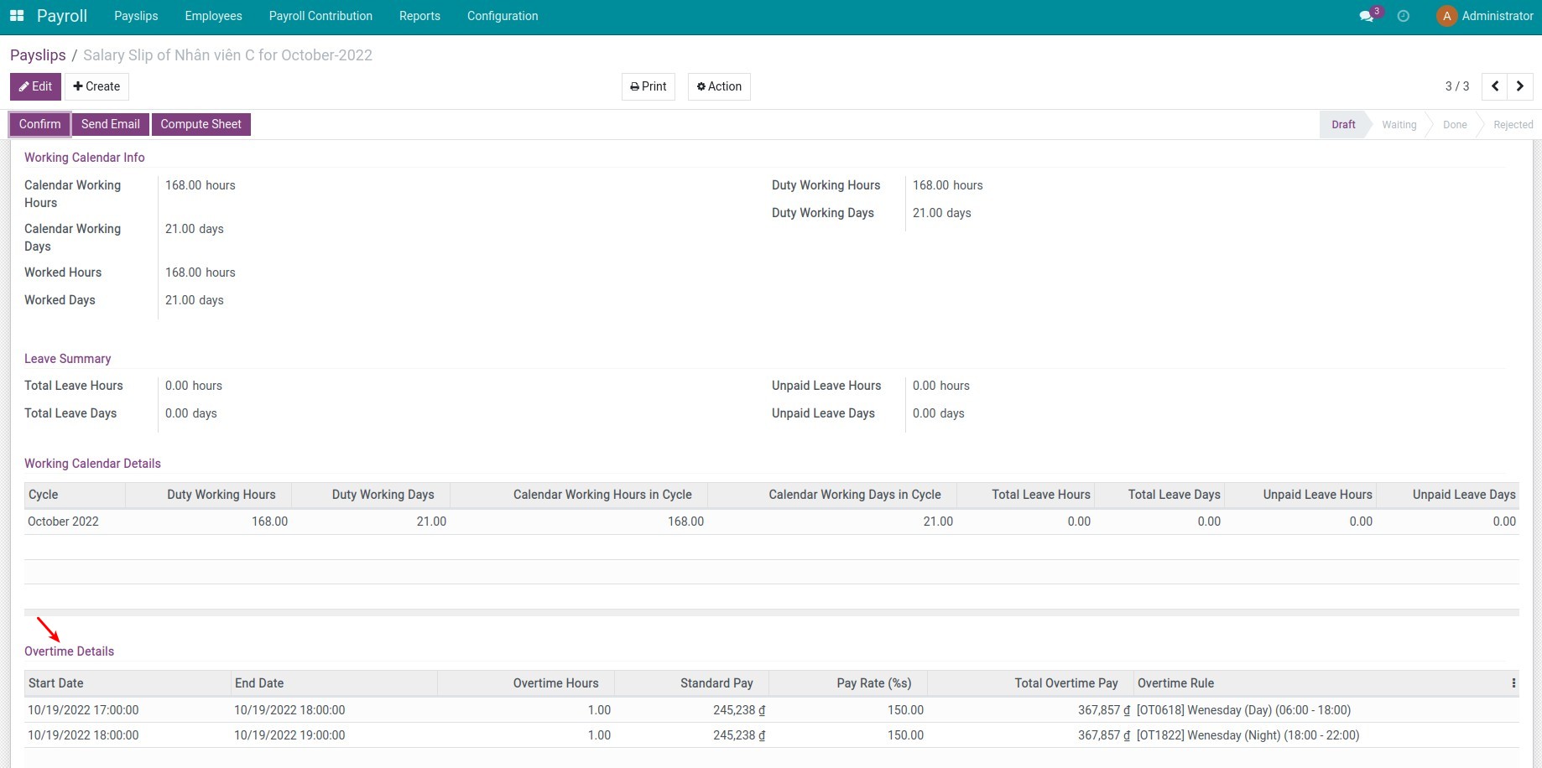This screenshot has height=768, width=1542.
Task: Open the activities clock icon
Action: [1404, 16]
